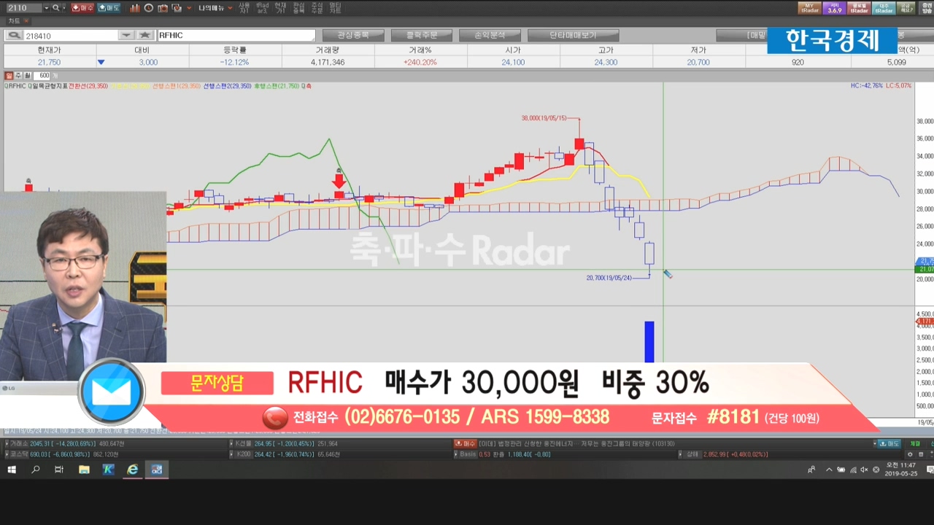Switch to monthly (월) chart period
Image resolution: width=934 pixels, height=525 pixels.
(x=27, y=76)
